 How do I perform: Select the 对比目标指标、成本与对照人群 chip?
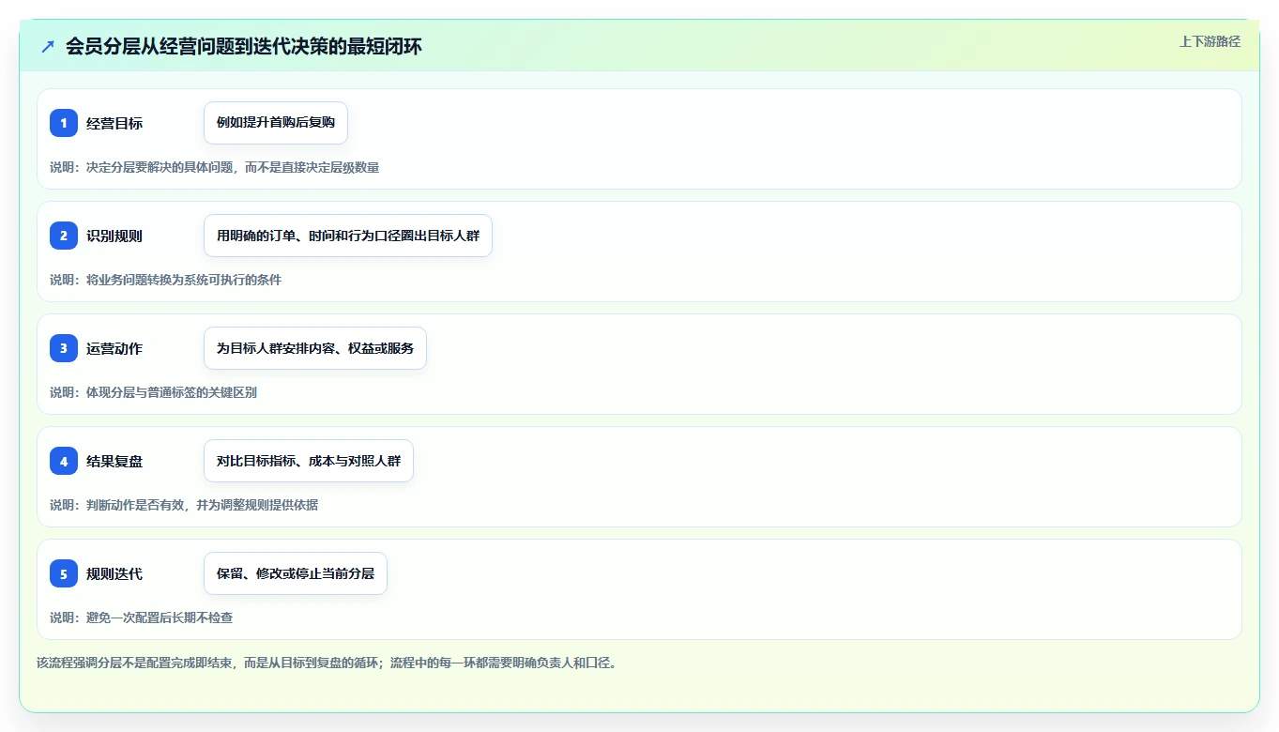click(309, 461)
